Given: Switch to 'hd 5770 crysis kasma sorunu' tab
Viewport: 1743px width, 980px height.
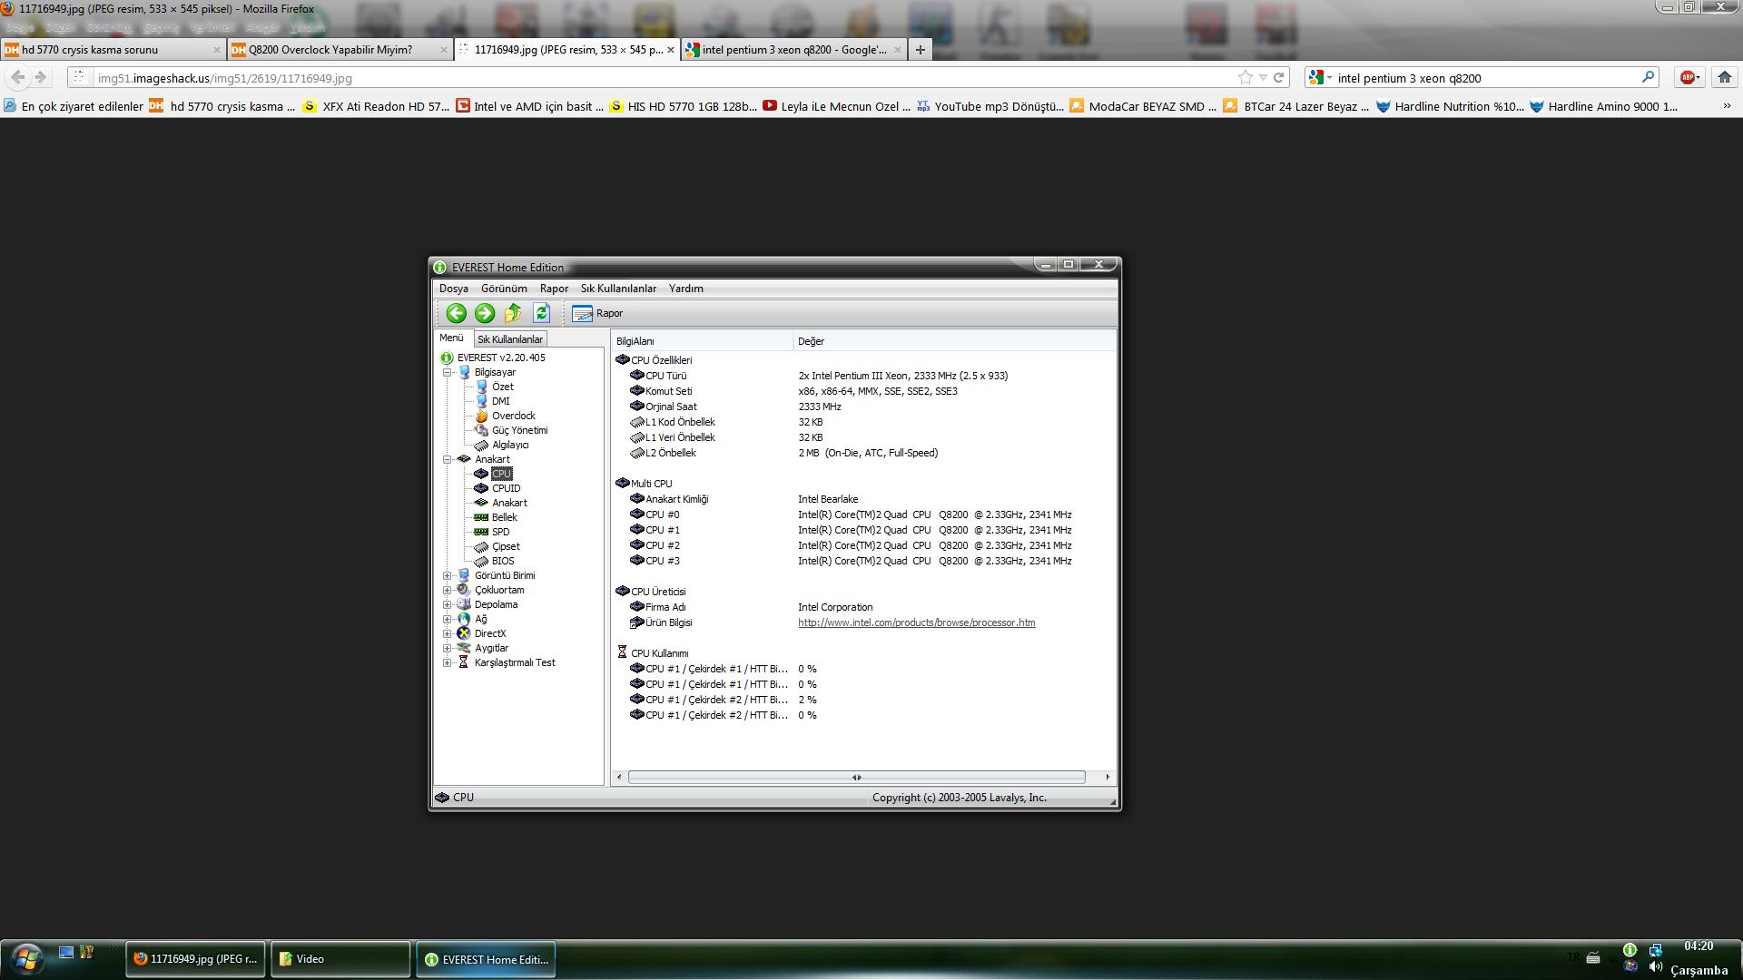Looking at the screenshot, I should 113,50.
